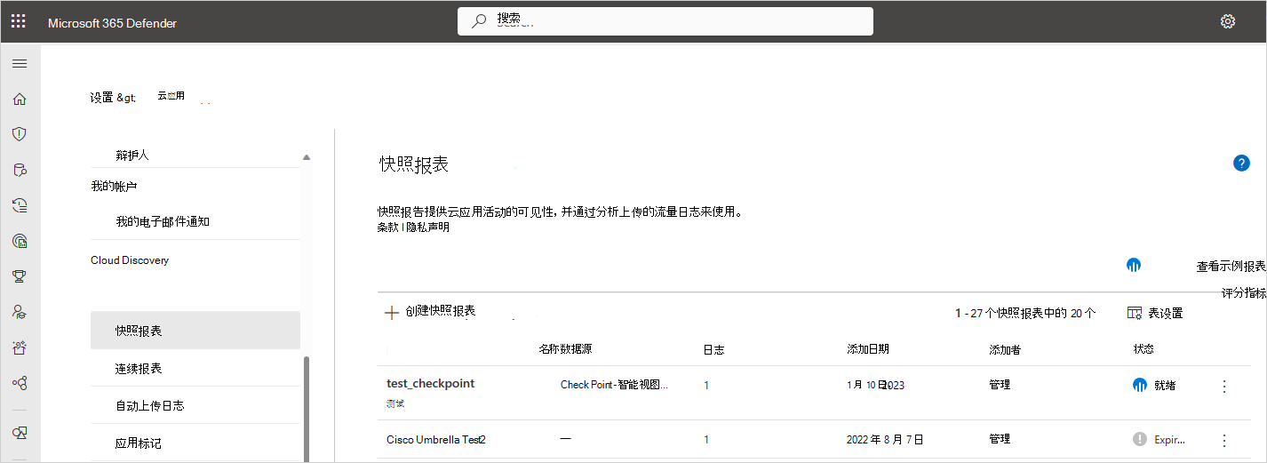This screenshot has height=463, width=1267.
Task: Open more options for test_checkpoint row
Action: click(1224, 386)
